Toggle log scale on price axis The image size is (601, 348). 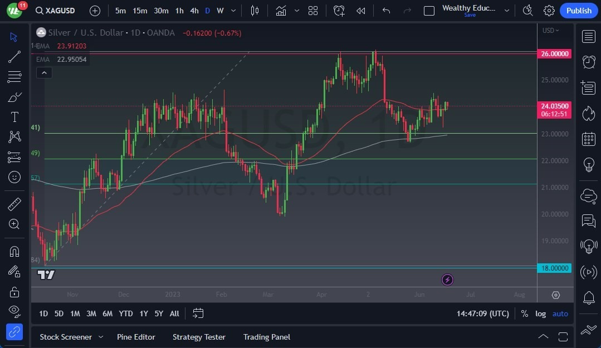pyautogui.click(x=540, y=313)
